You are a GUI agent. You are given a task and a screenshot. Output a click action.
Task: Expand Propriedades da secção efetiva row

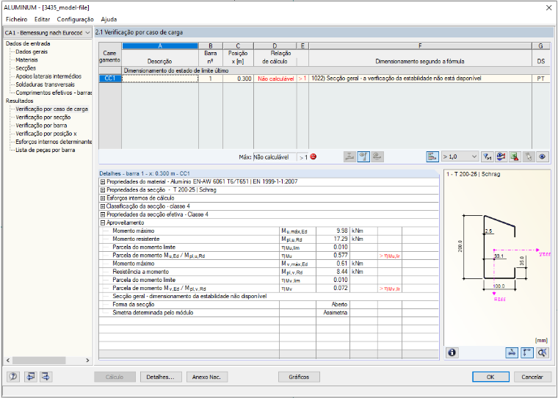pos(103,214)
